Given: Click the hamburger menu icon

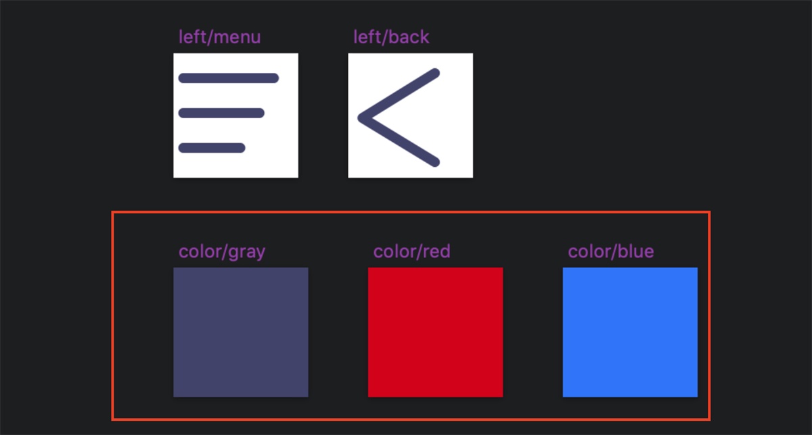Looking at the screenshot, I should point(235,116).
